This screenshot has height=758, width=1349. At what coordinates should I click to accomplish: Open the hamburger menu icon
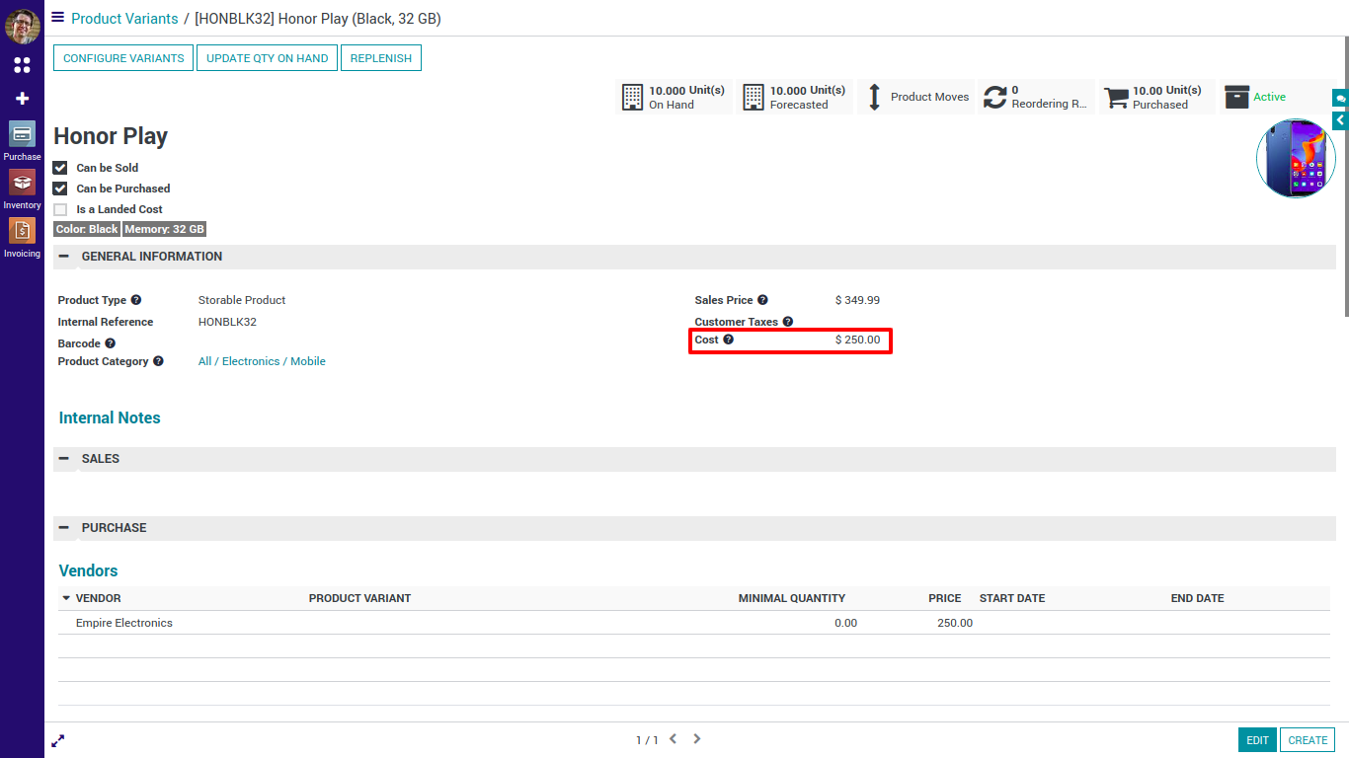pos(58,18)
